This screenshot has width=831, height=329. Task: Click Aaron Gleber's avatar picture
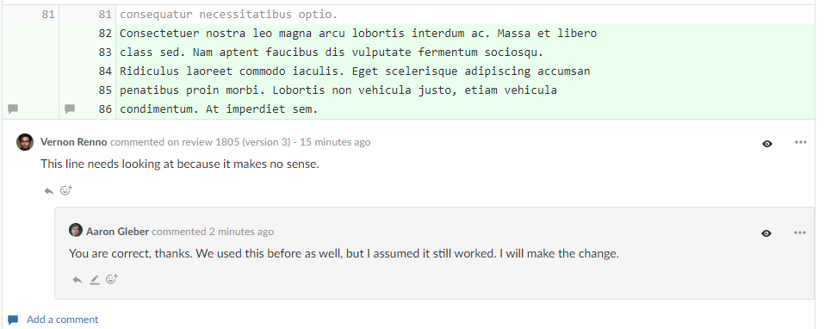(x=76, y=230)
